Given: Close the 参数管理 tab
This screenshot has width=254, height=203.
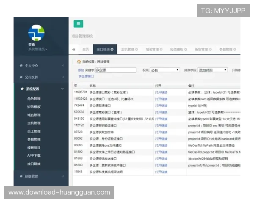Looking at the screenshot, I should click(x=235, y=49).
